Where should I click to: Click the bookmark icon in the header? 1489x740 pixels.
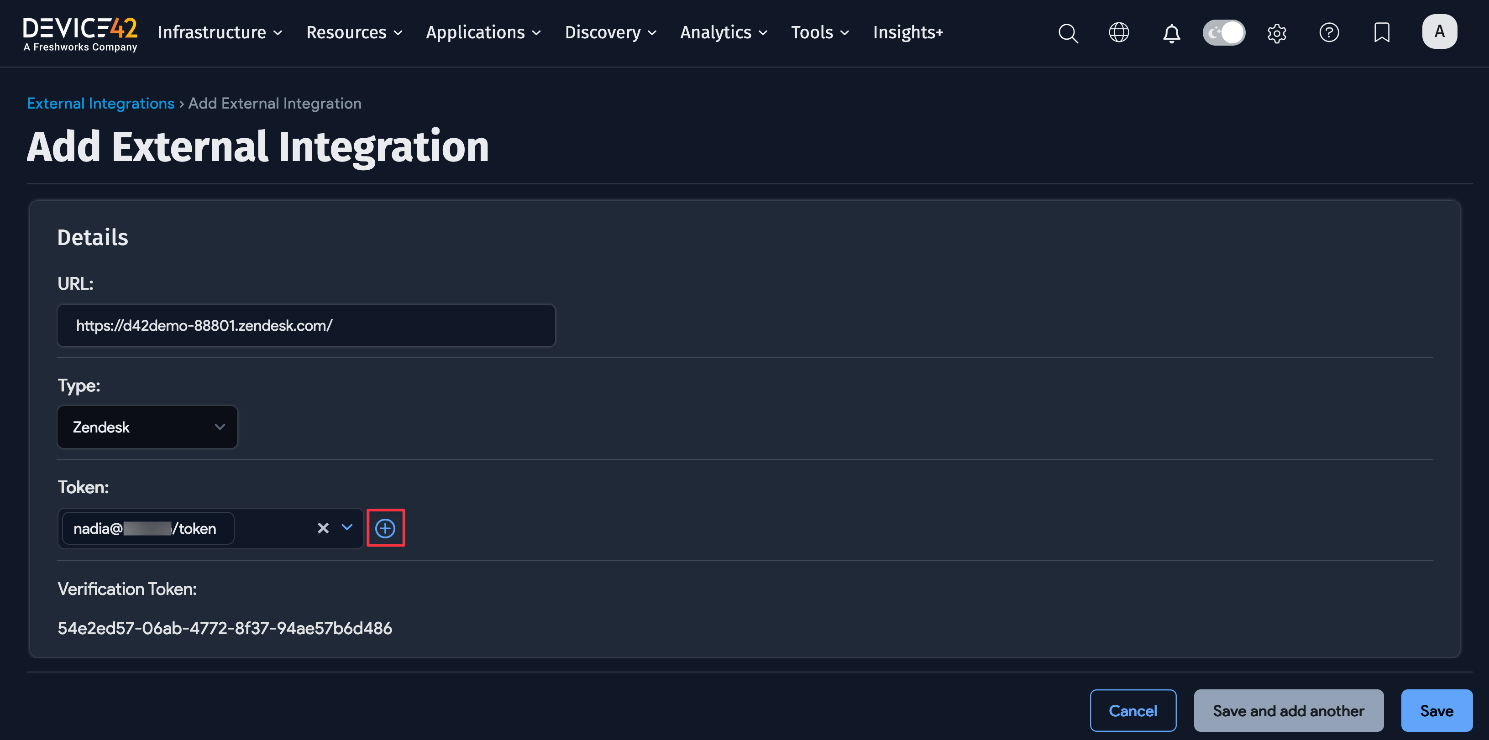[1381, 33]
